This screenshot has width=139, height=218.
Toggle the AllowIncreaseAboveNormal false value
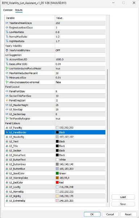80,82
